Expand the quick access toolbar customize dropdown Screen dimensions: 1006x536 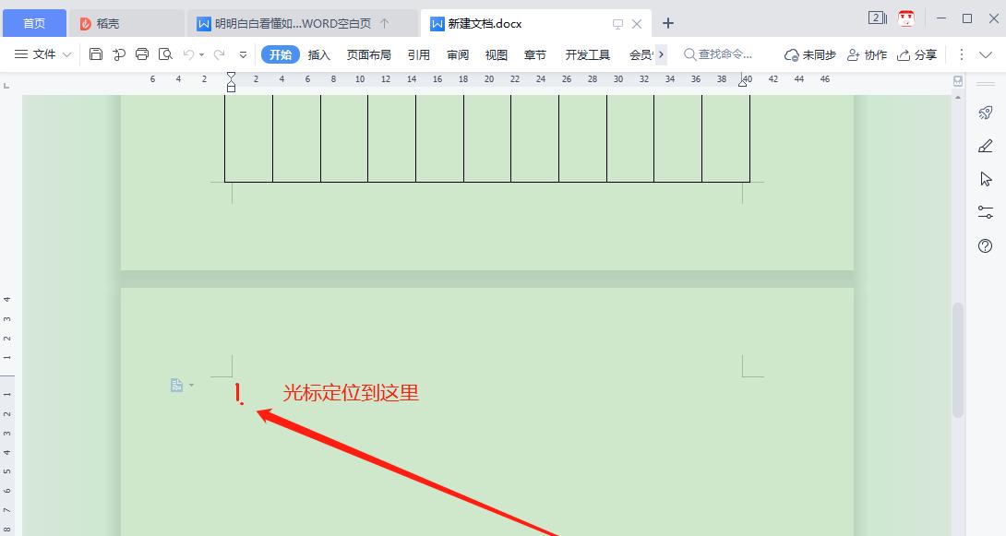click(x=243, y=55)
